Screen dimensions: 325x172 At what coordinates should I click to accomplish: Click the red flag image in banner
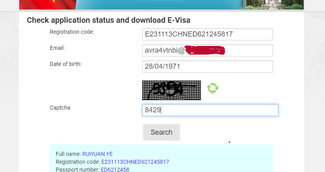(x=48, y=5)
